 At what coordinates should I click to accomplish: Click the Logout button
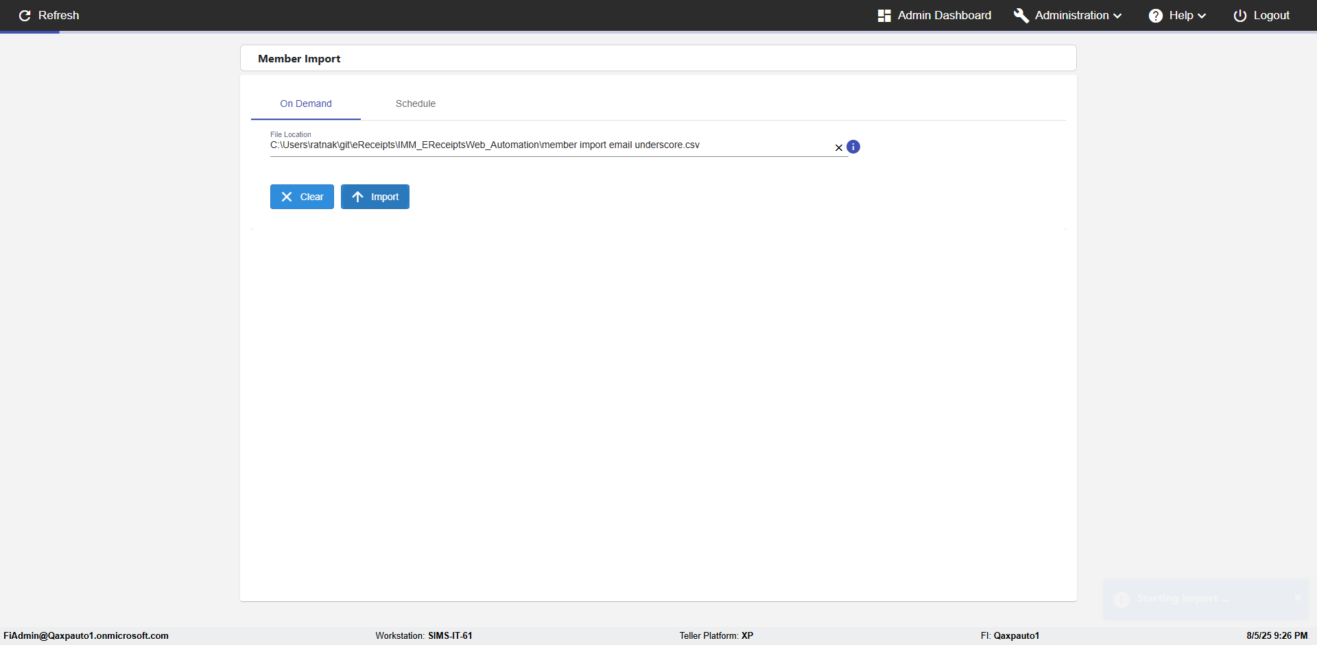1261,15
